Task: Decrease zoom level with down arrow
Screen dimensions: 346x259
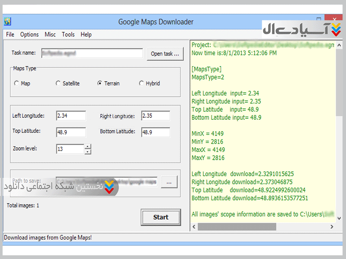Action: (88, 152)
